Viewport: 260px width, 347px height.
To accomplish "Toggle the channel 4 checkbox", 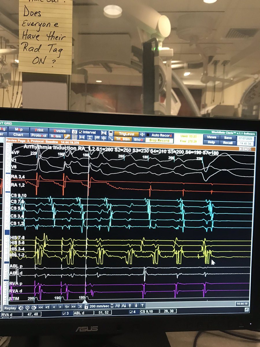I will click(131, 312).
